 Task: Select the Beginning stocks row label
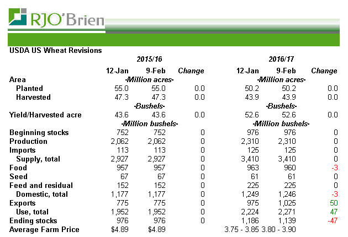tap(39, 133)
